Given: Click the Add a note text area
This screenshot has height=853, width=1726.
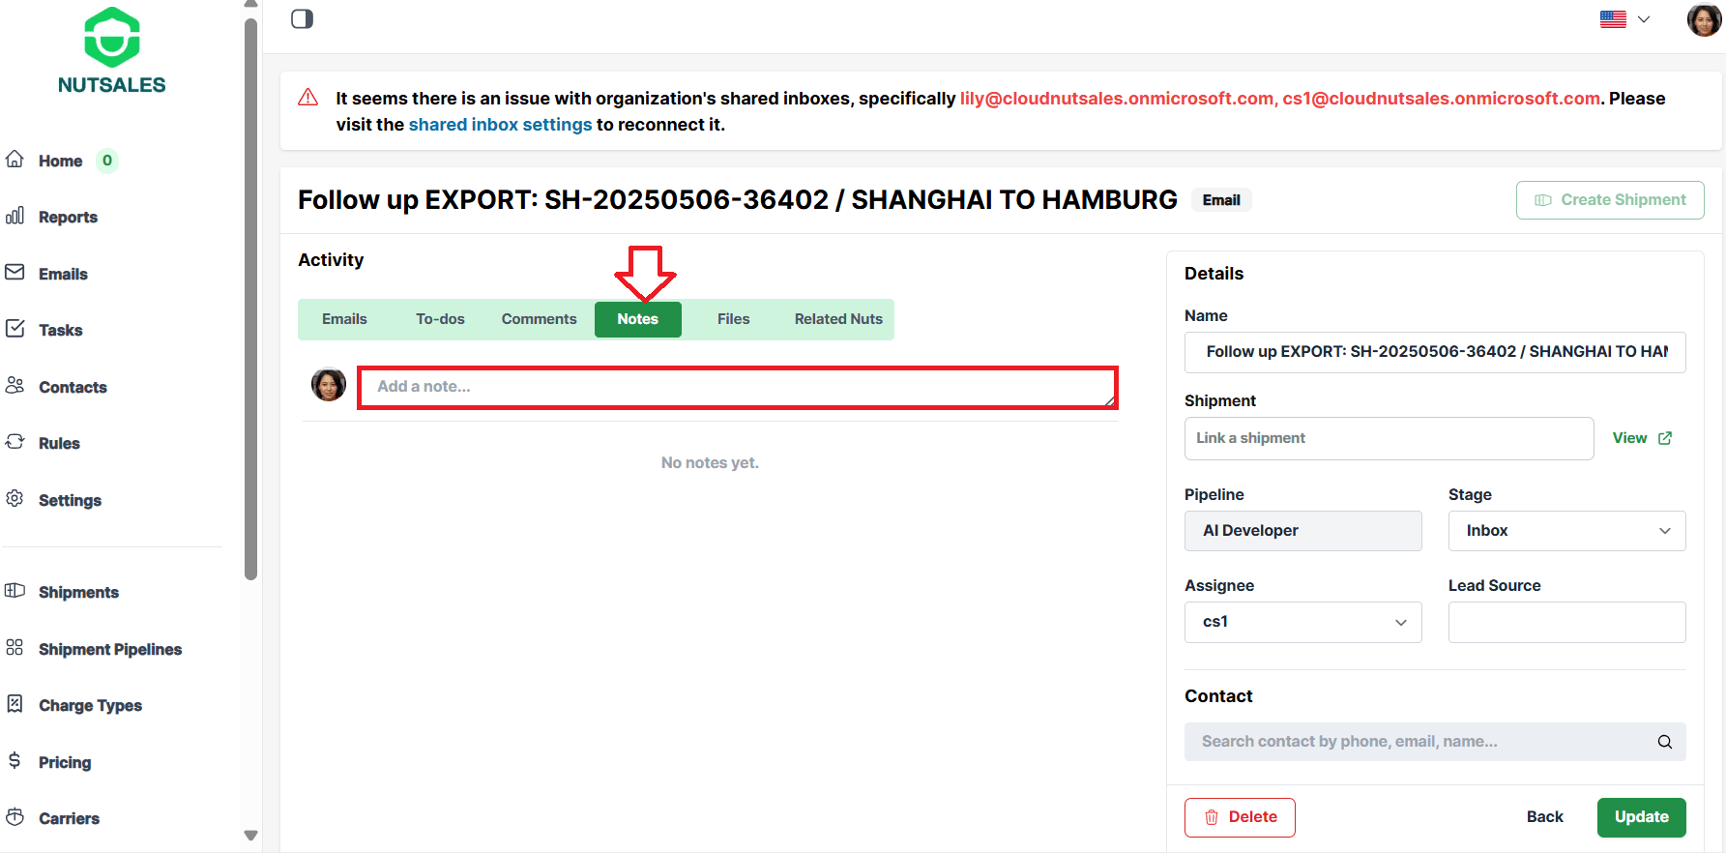Looking at the screenshot, I should (x=738, y=387).
